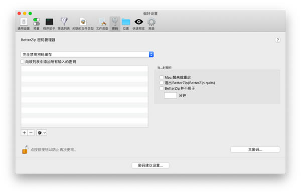Add a password with the plus button
Viewport: 301px width, 194px height.
click(x=24, y=133)
